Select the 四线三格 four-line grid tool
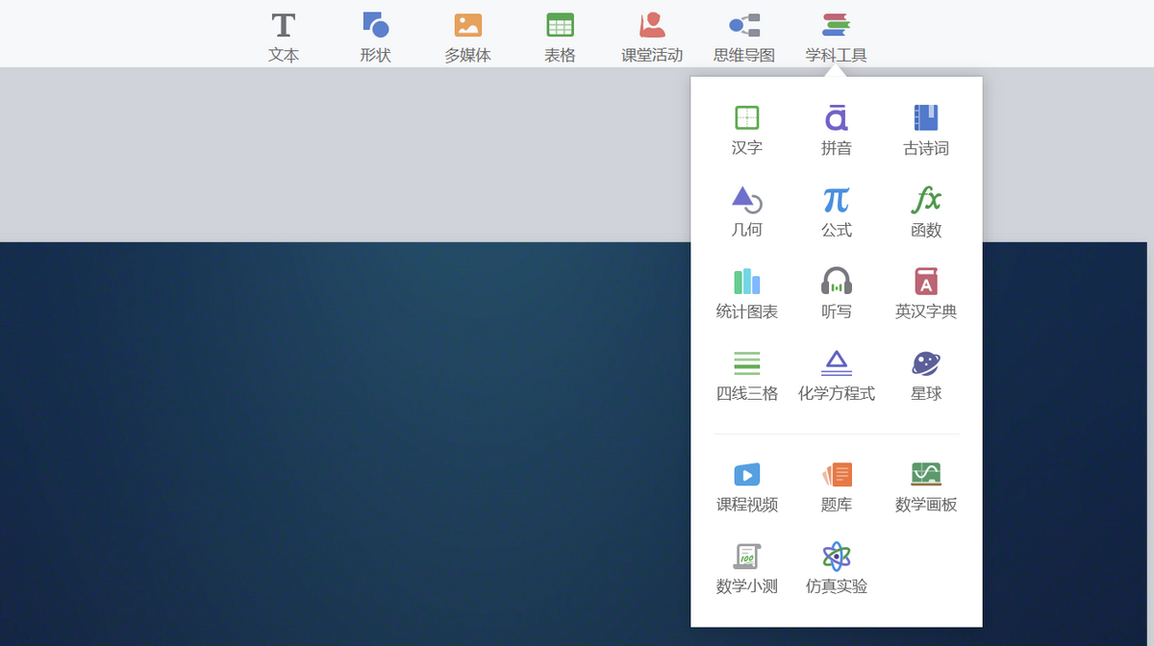This screenshot has width=1154, height=646. (747, 376)
